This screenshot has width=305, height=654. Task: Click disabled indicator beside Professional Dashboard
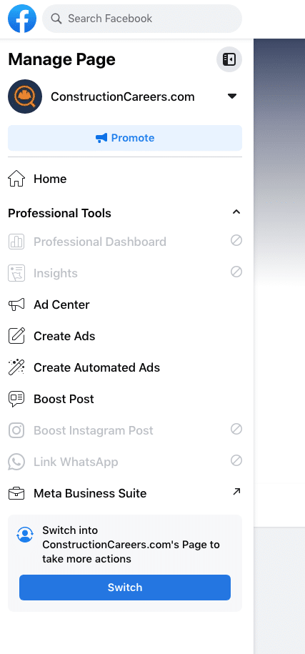(236, 240)
